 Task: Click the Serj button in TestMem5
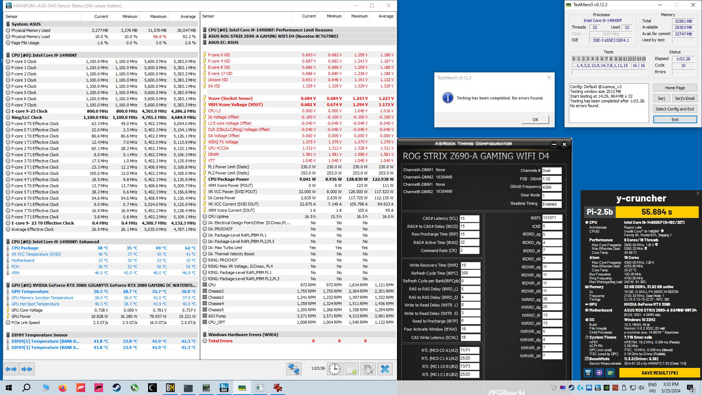(661, 98)
